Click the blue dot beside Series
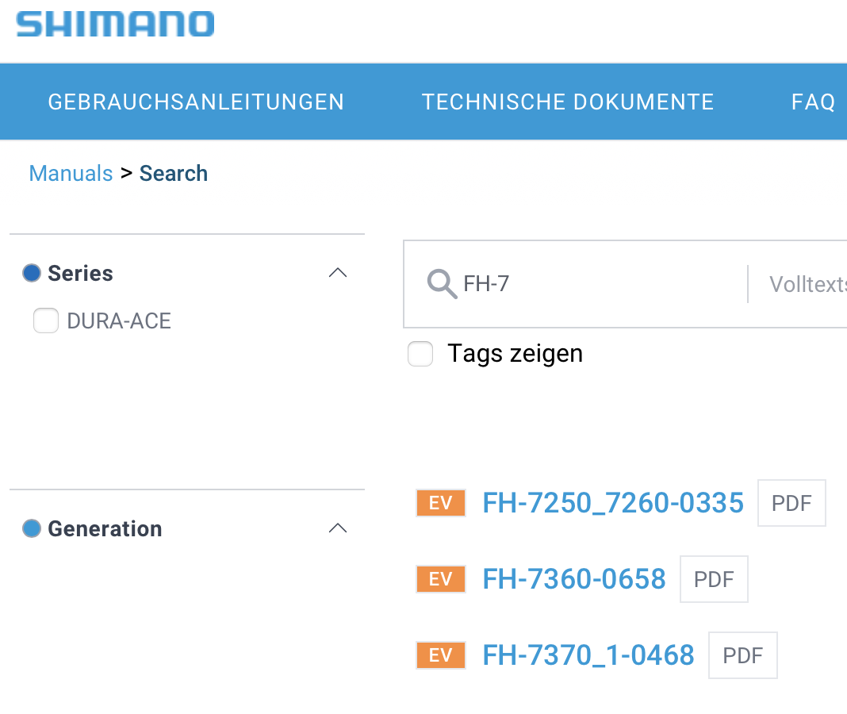The height and width of the screenshot is (714, 847). tap(32, 274)
